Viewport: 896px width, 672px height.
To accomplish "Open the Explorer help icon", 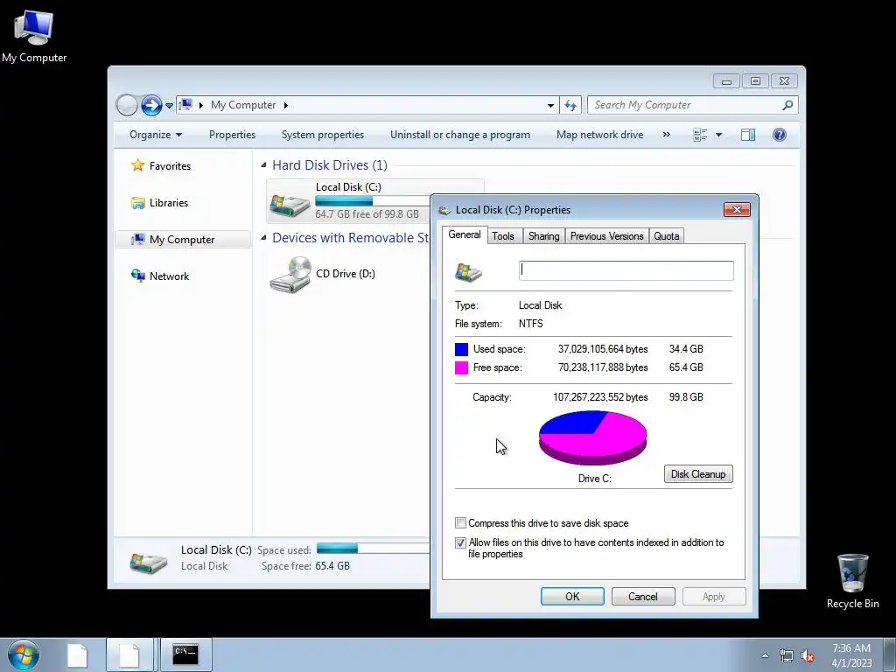I will [780, 135].
